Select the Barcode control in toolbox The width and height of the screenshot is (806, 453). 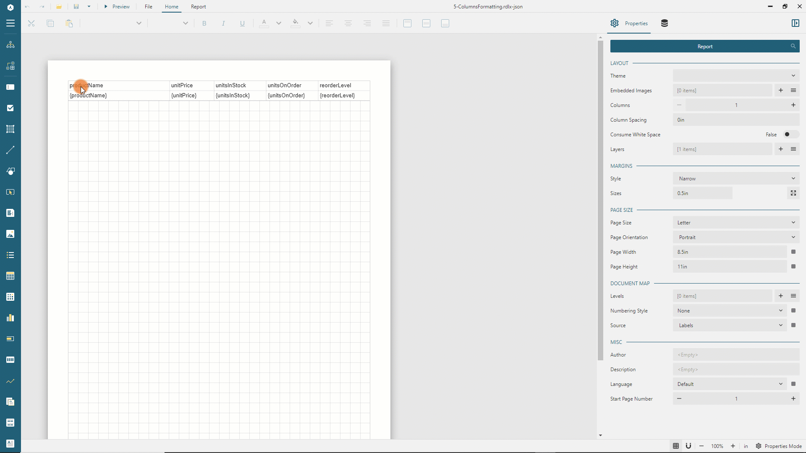(10, 360)
